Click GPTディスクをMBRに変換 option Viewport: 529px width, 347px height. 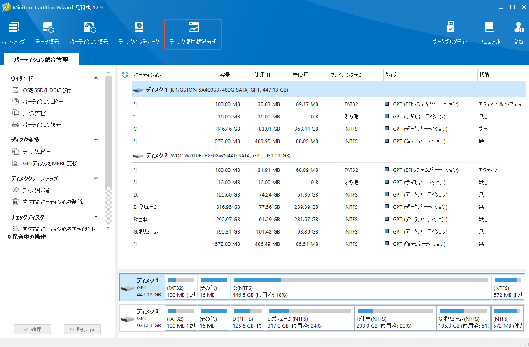point(50,163)
